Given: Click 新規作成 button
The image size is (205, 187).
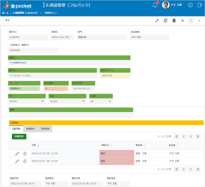Looking at the screenshot, I should (19, 137).
